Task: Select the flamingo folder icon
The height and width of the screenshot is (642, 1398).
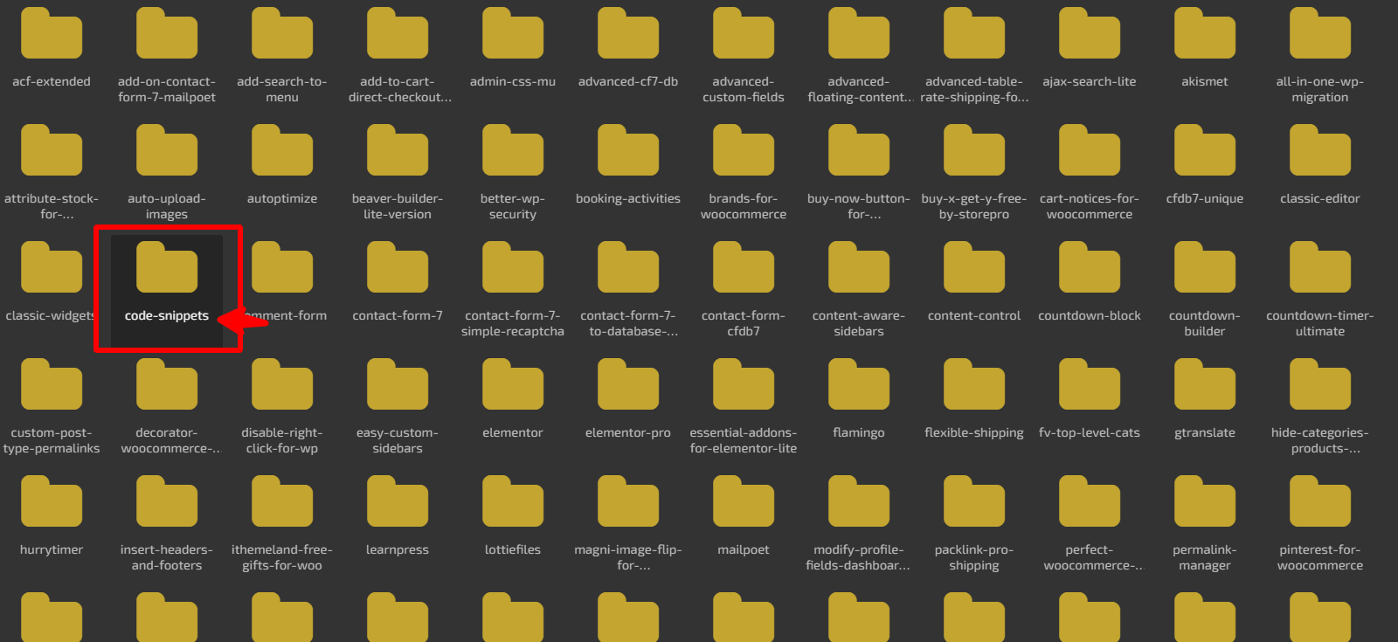Action: point(859,384)
